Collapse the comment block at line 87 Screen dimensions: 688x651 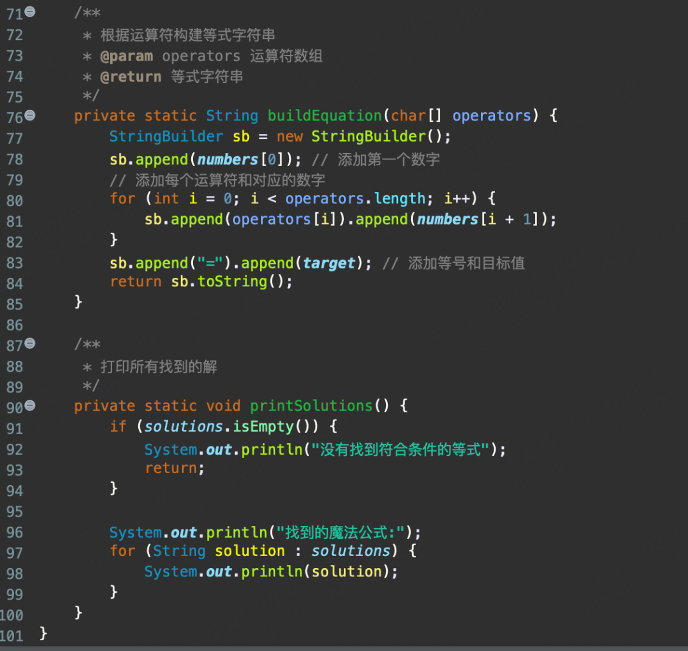30,344
